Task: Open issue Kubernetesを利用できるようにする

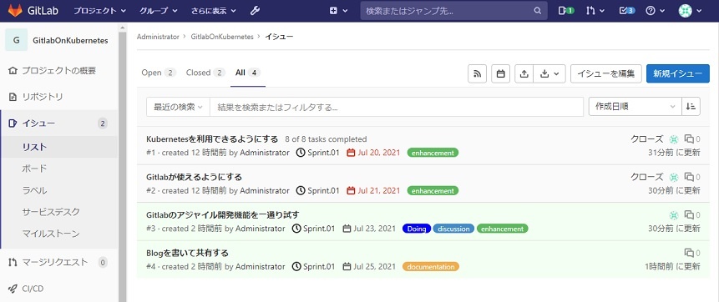Action: coord(212,138)
